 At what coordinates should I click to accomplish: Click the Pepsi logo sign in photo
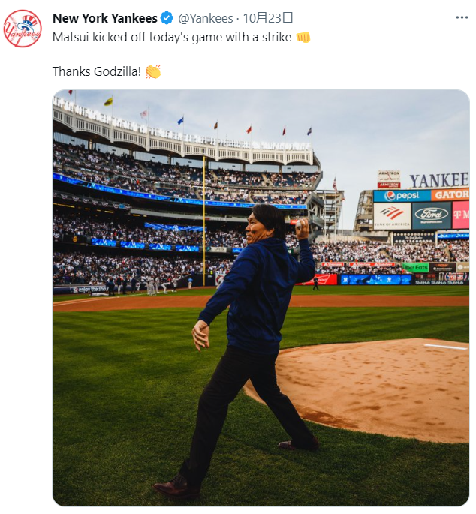(x=402, y=196)
